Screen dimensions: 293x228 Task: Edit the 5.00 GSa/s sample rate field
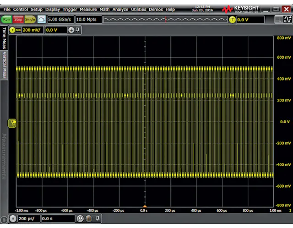click(60, 19)
